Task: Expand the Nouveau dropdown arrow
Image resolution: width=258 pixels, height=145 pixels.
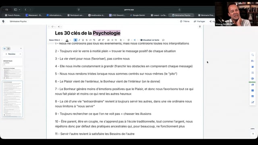Action: [20, 54]
